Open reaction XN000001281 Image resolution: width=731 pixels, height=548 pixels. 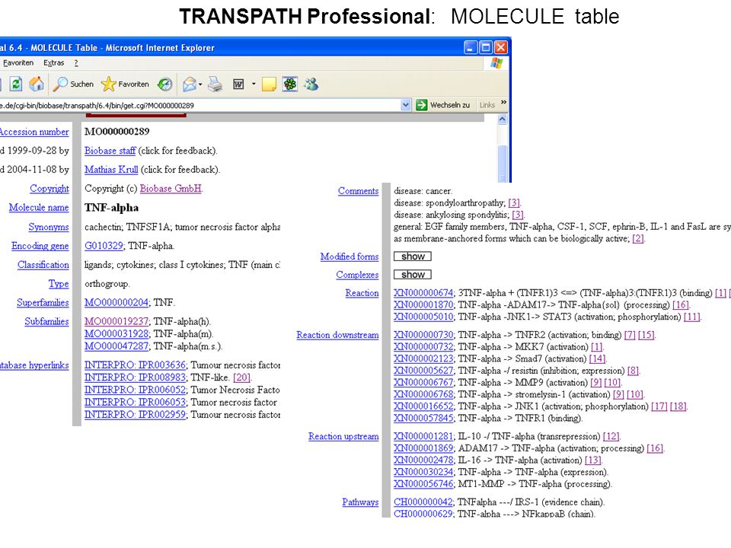click(423, 437)
